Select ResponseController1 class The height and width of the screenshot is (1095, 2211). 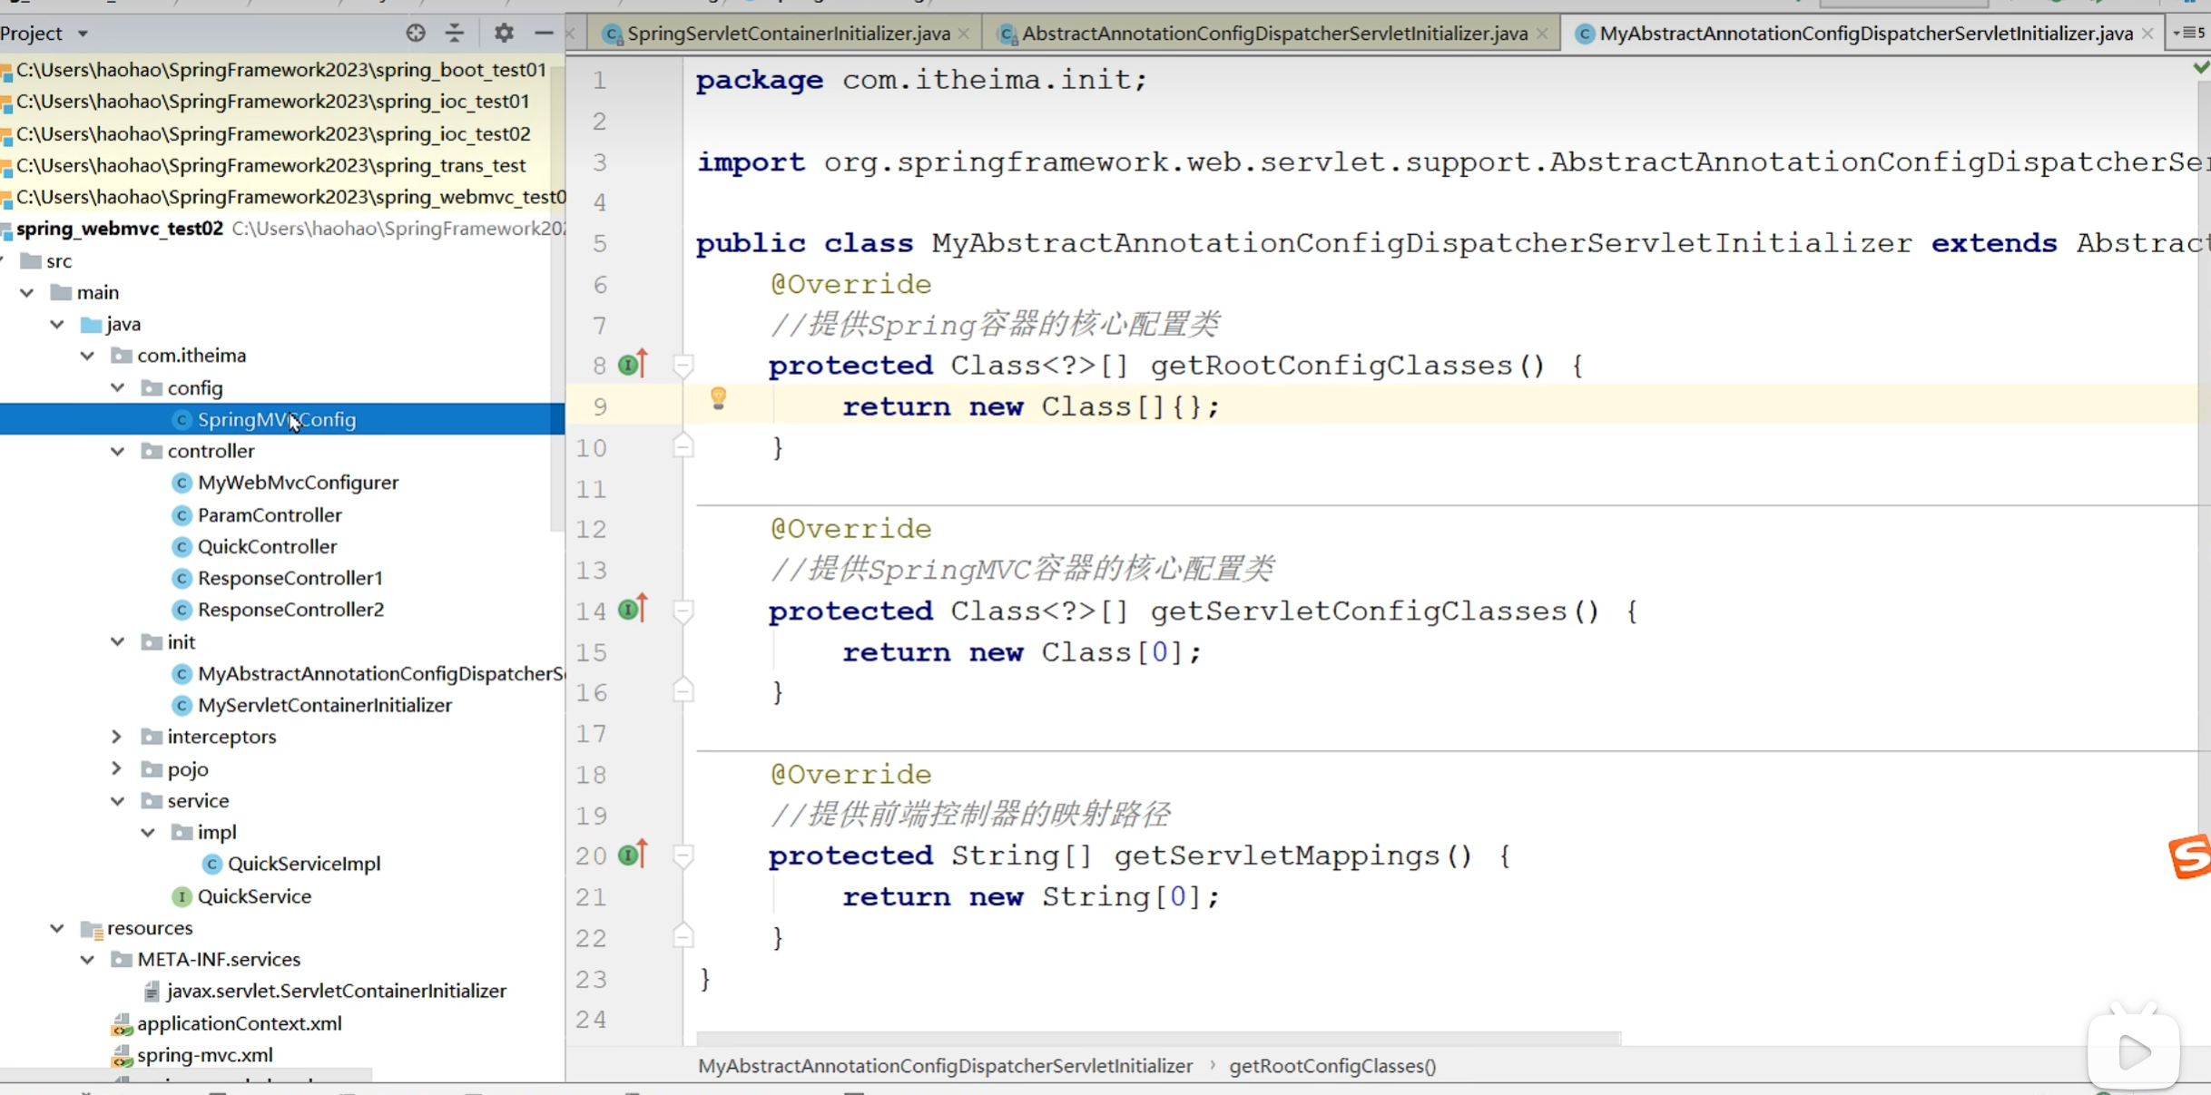(290, 578)
